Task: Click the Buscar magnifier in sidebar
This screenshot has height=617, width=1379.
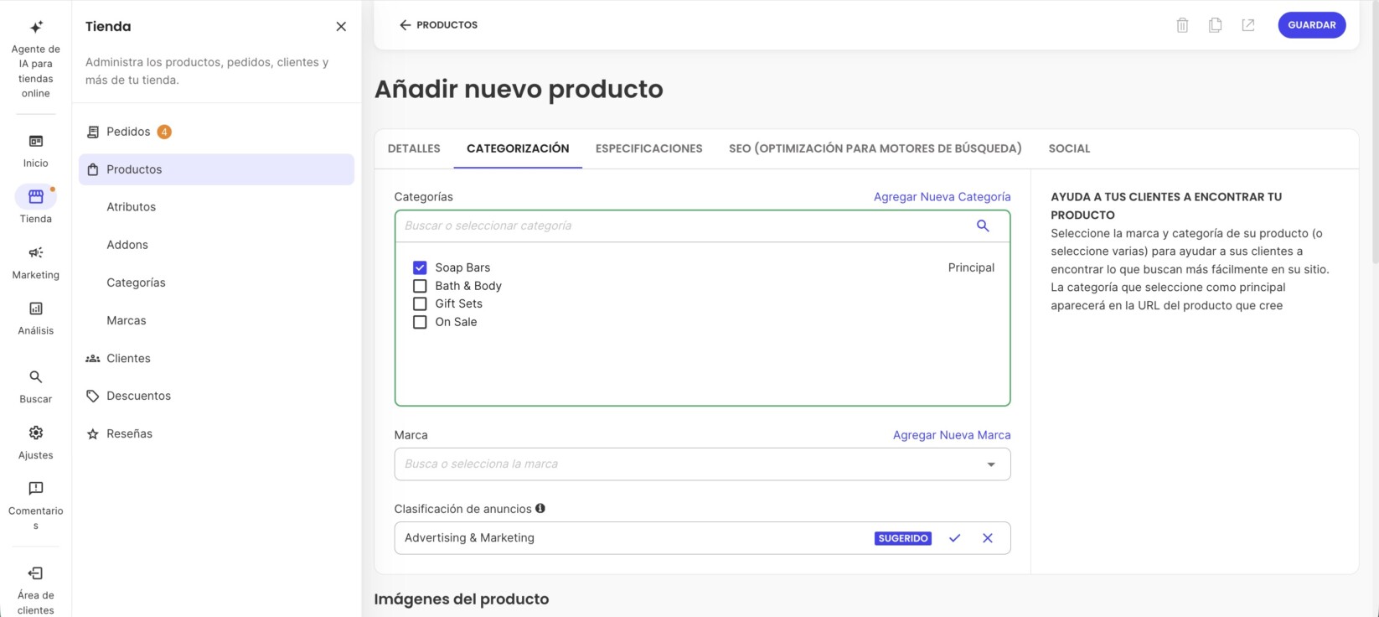Action: pos(36,377)
